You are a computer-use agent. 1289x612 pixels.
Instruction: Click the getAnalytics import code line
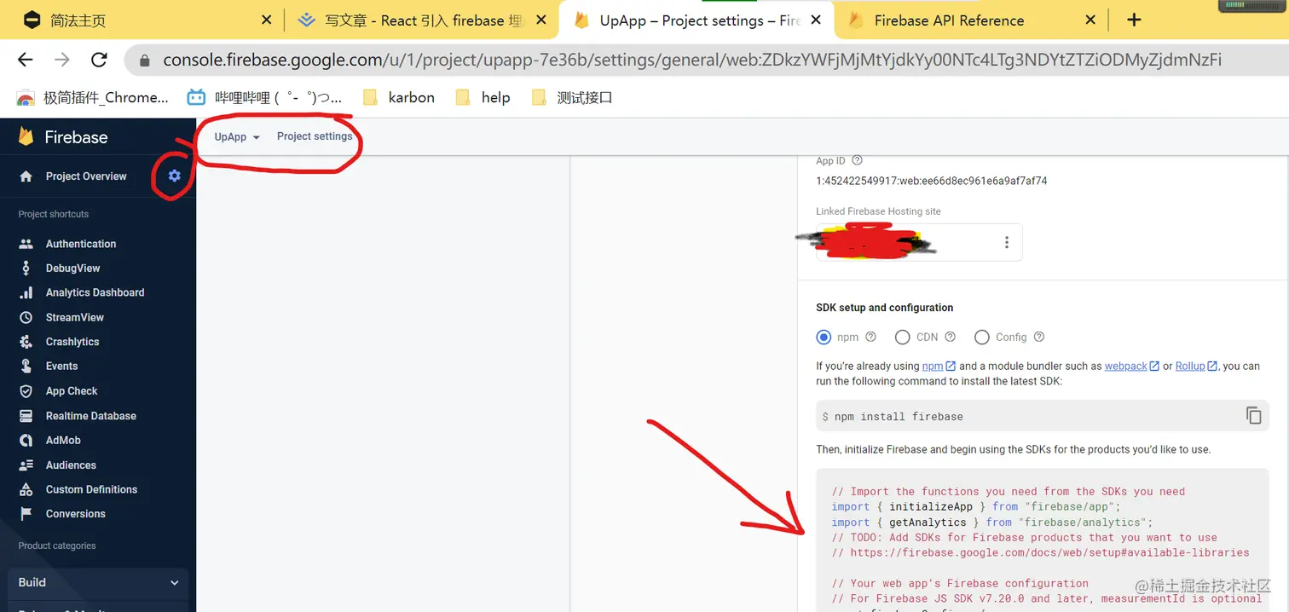(992, 522)
